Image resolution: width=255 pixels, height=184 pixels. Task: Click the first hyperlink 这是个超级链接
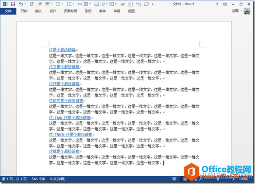tap(62, 50)
